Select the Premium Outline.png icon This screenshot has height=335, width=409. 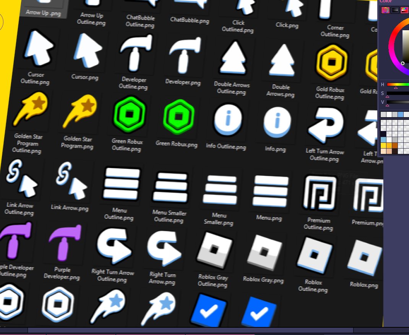click(320, 193)
